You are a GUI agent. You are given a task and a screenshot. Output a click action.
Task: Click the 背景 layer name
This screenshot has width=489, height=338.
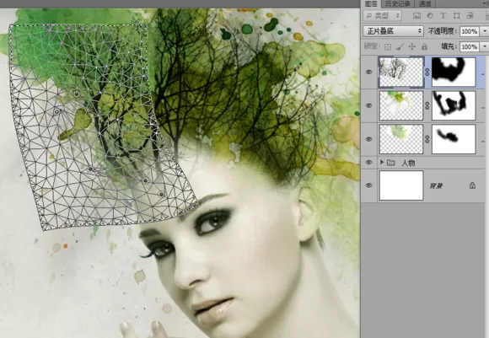pos(436,186)
